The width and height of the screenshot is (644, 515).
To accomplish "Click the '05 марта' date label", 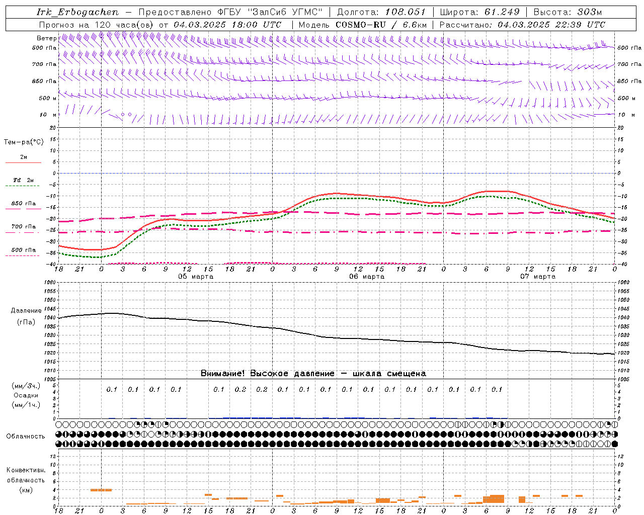I will click(x=196, y=277).
